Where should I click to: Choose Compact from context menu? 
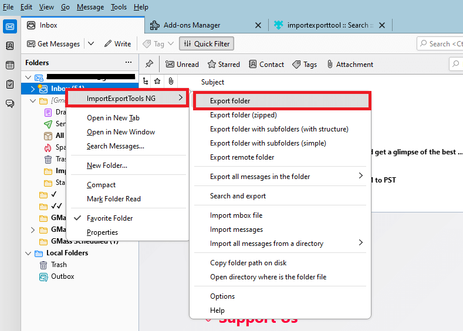click(127, 185)
